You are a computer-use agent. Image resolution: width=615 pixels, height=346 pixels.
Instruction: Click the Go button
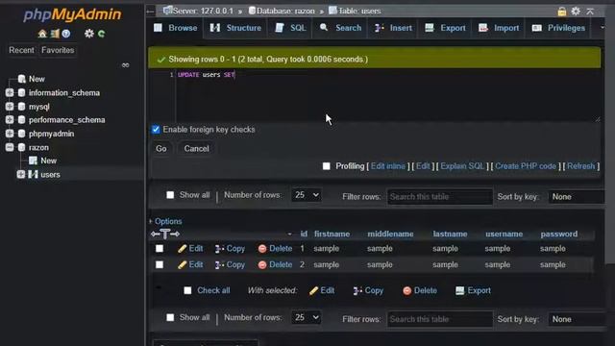click(x=161, y=149)
